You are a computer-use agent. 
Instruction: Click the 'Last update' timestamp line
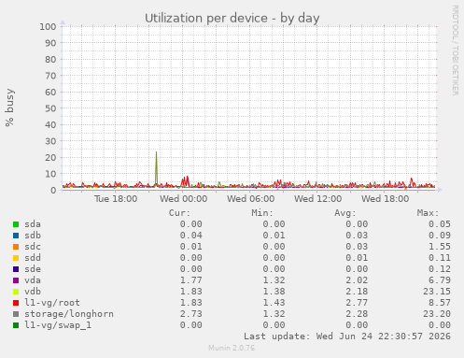[347, 337]
